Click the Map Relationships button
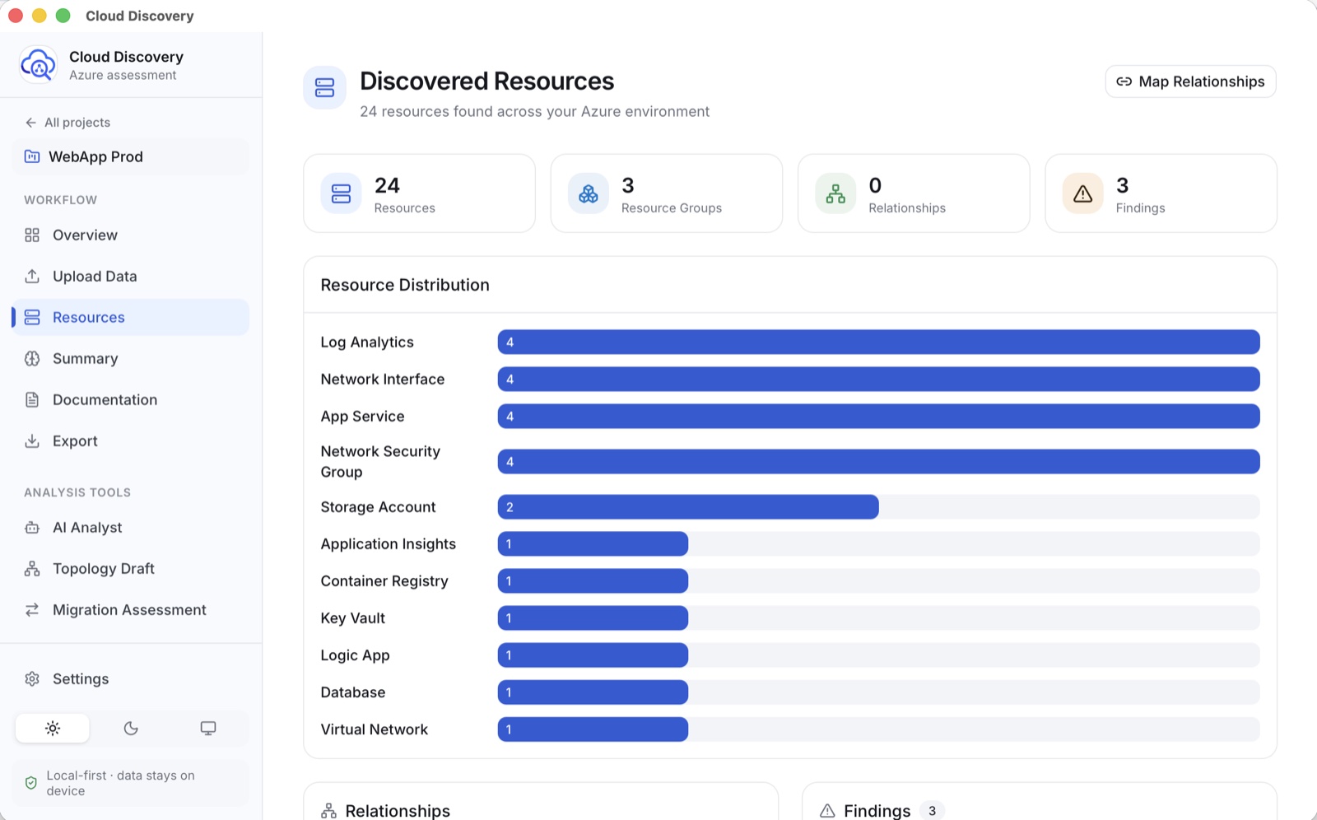Image resolution: width=1317 pixels, height=820 pixels. pyautogui.click(x=1190, y=82)
